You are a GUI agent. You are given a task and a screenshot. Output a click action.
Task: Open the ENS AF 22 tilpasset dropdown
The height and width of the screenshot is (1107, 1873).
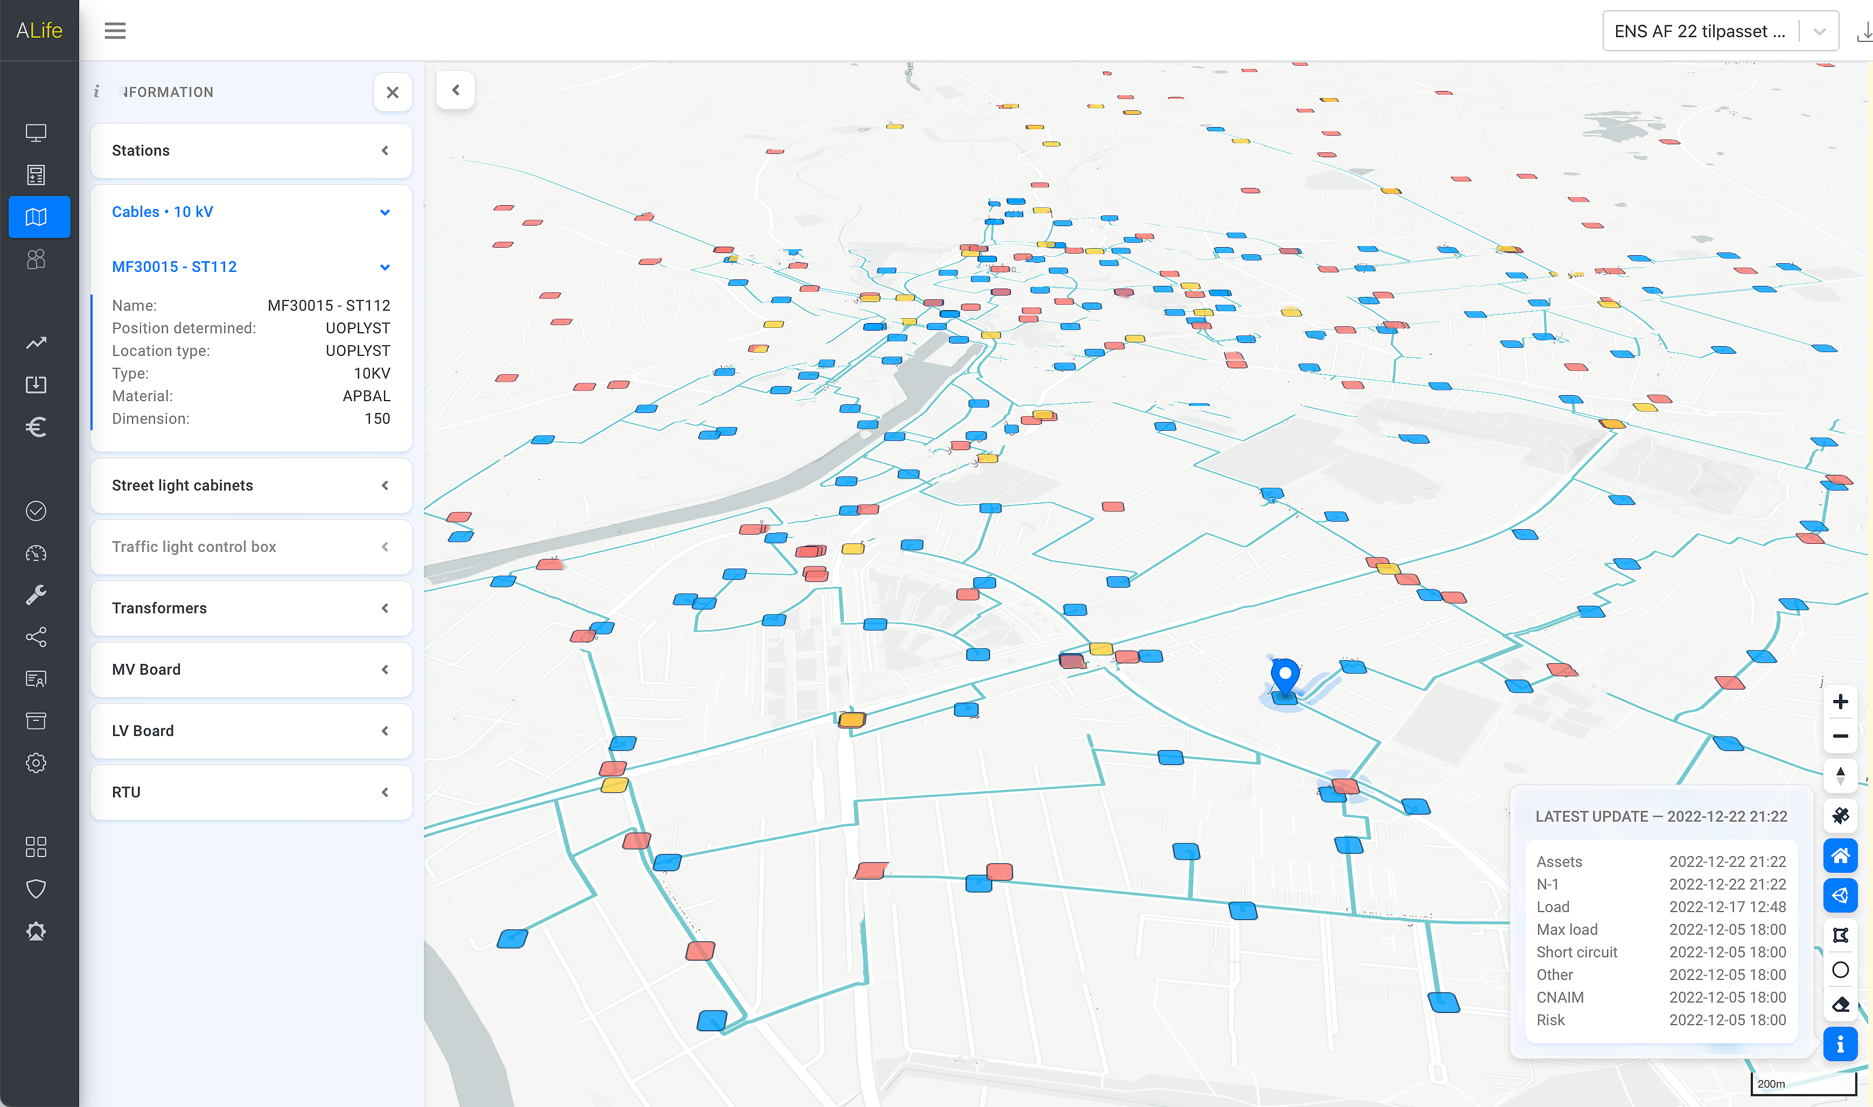(x=1720, y=31)
